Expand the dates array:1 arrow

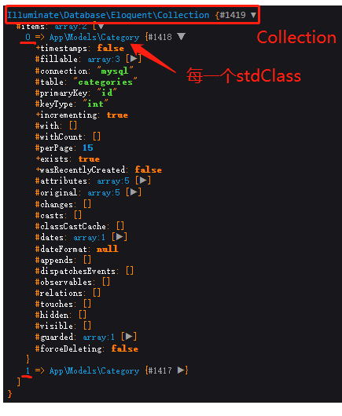tap(120, 237)
